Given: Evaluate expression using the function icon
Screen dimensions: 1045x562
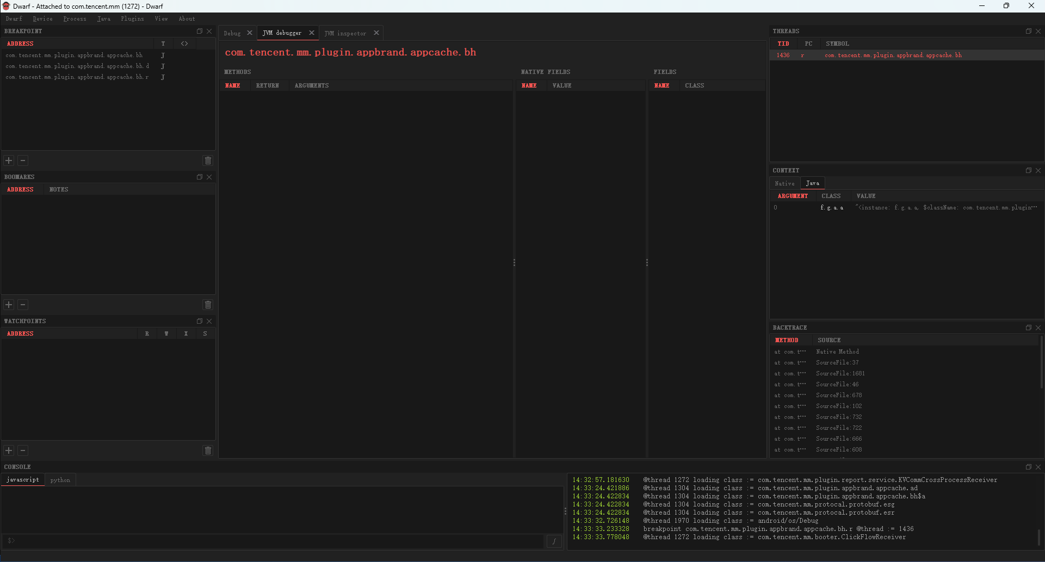Looking at the screenshot, I should 554,541.
